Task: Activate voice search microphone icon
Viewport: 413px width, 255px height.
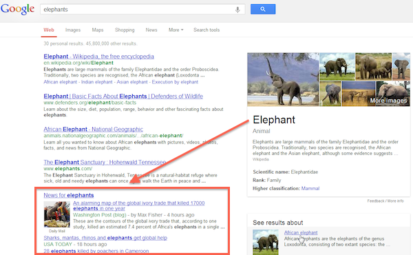Action: click(237, 10)
